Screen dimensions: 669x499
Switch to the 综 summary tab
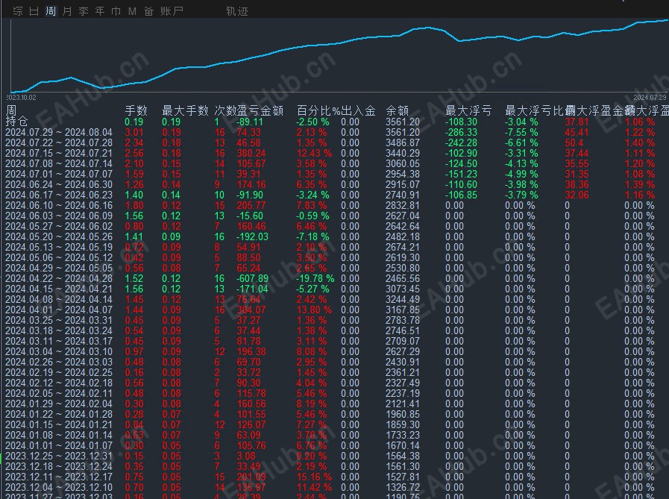click(18, 11)
